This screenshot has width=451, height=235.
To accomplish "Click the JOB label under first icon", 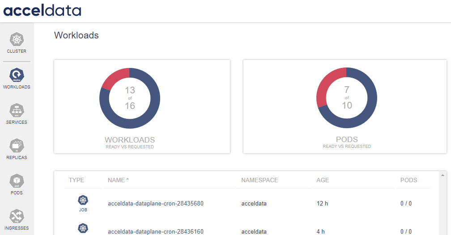I will point(83,210).
